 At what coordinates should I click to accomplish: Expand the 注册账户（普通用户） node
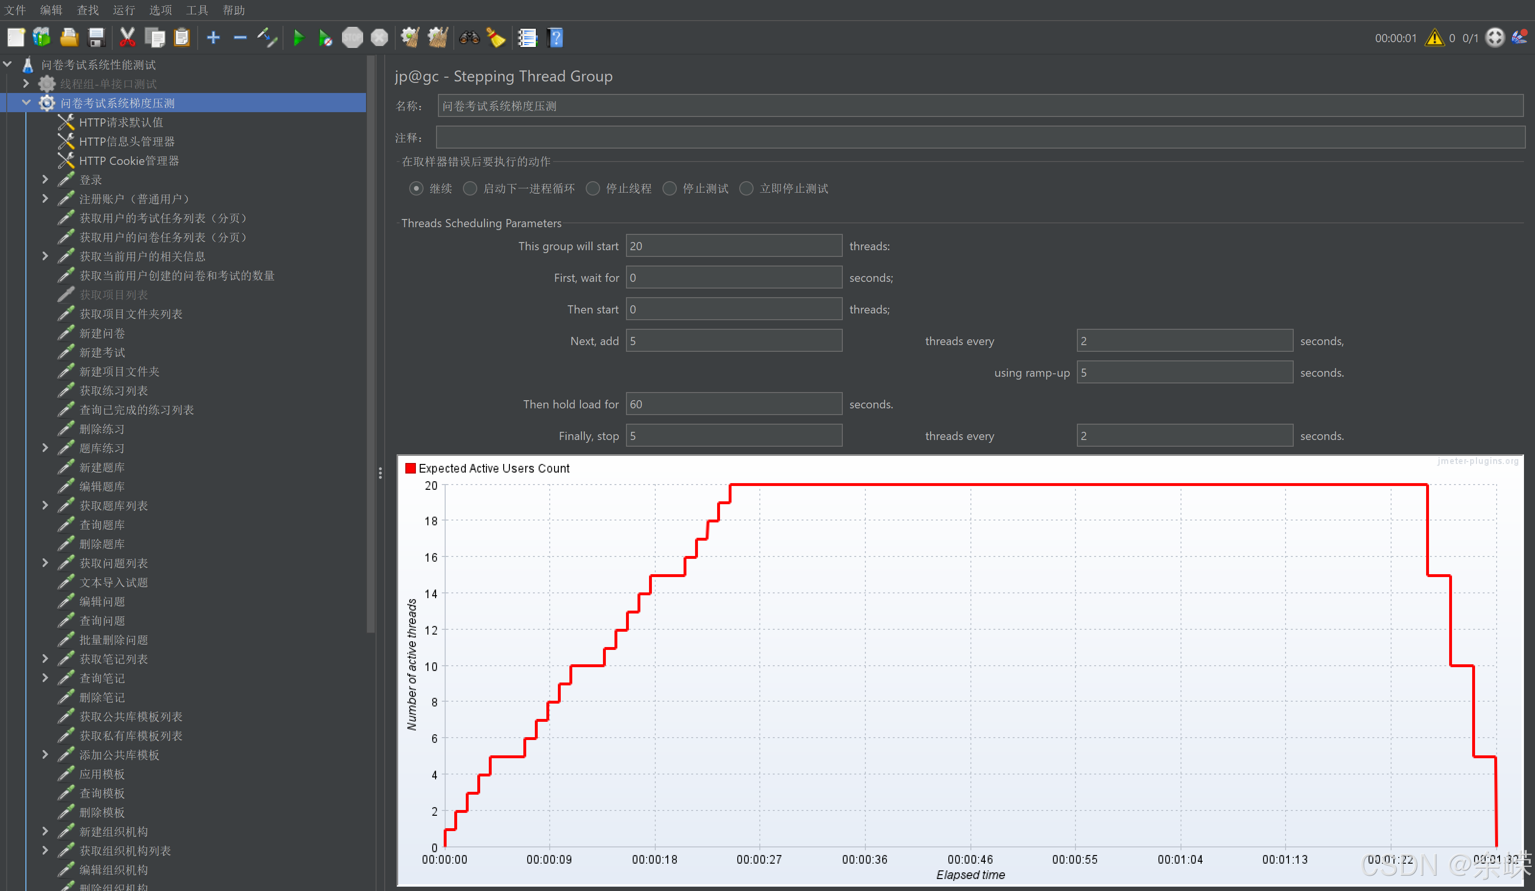pyautogui.click(x=45, y=198)
